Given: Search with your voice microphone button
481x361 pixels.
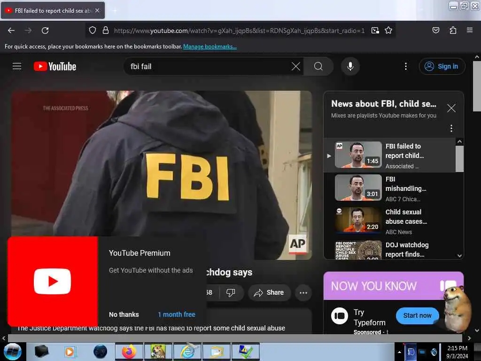Looking at the screenshot, I should pyautogui.click(x=350, y=66).
